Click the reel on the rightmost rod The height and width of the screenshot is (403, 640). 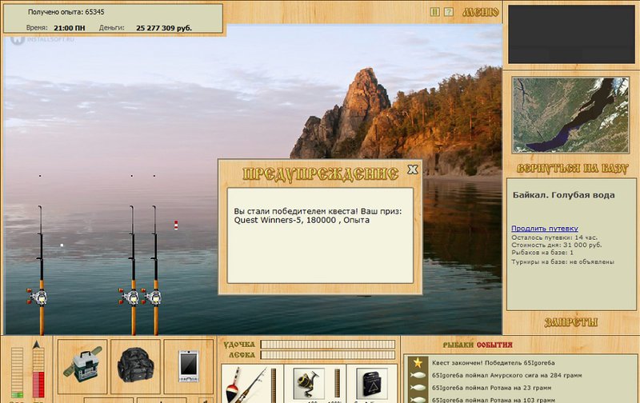152,297
